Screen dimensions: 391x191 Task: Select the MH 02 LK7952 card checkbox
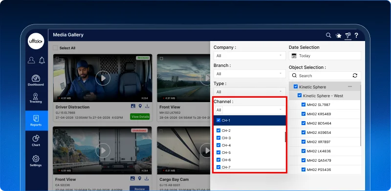161,59
